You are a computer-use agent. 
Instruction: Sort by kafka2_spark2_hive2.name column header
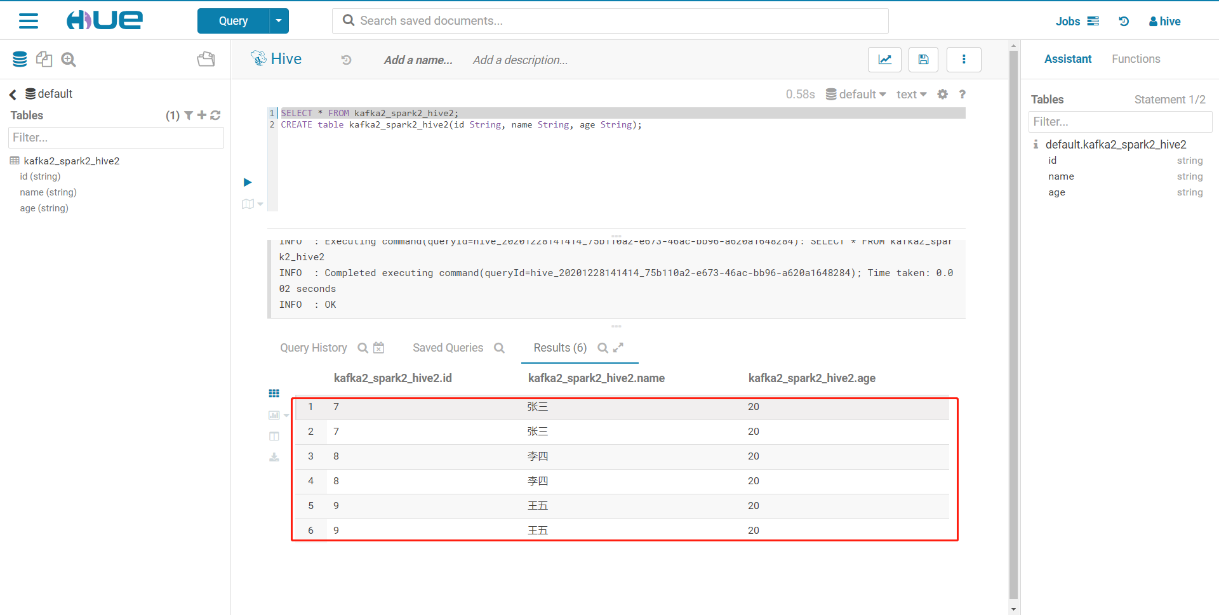pos(596,378)
